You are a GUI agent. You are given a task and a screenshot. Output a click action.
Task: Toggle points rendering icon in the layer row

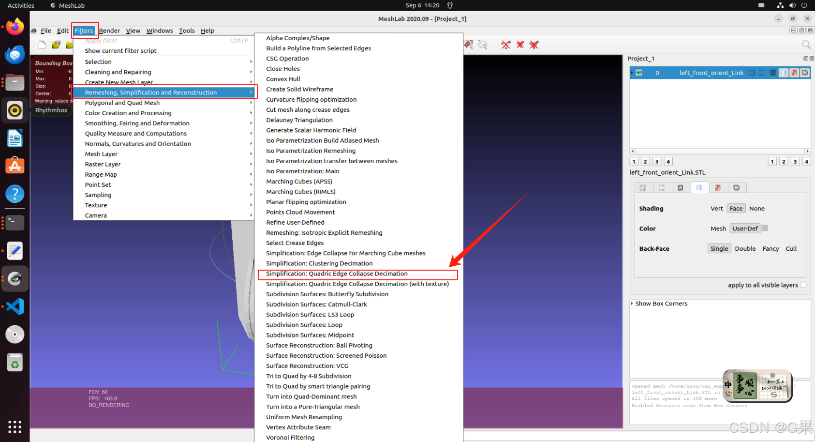[x=762, y=73]
